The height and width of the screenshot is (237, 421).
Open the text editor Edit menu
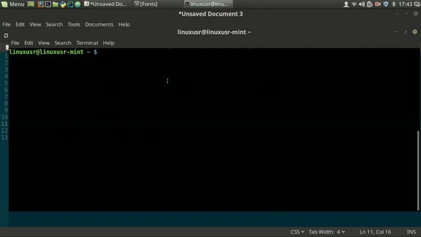point(20,24)
